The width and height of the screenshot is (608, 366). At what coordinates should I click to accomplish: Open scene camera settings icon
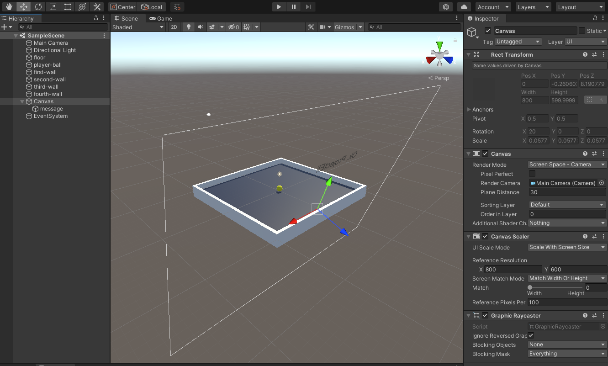pyautogui.click(x=323, y=27)
